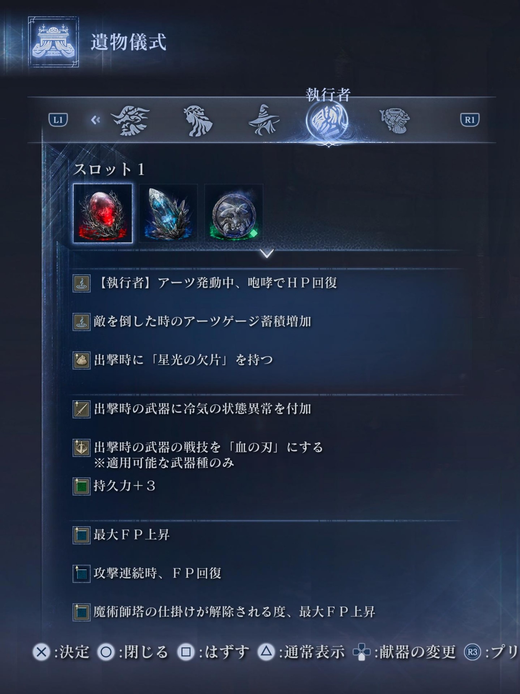Select the blue crystal relic
This screenshot has width=520, height=694.
168,213
